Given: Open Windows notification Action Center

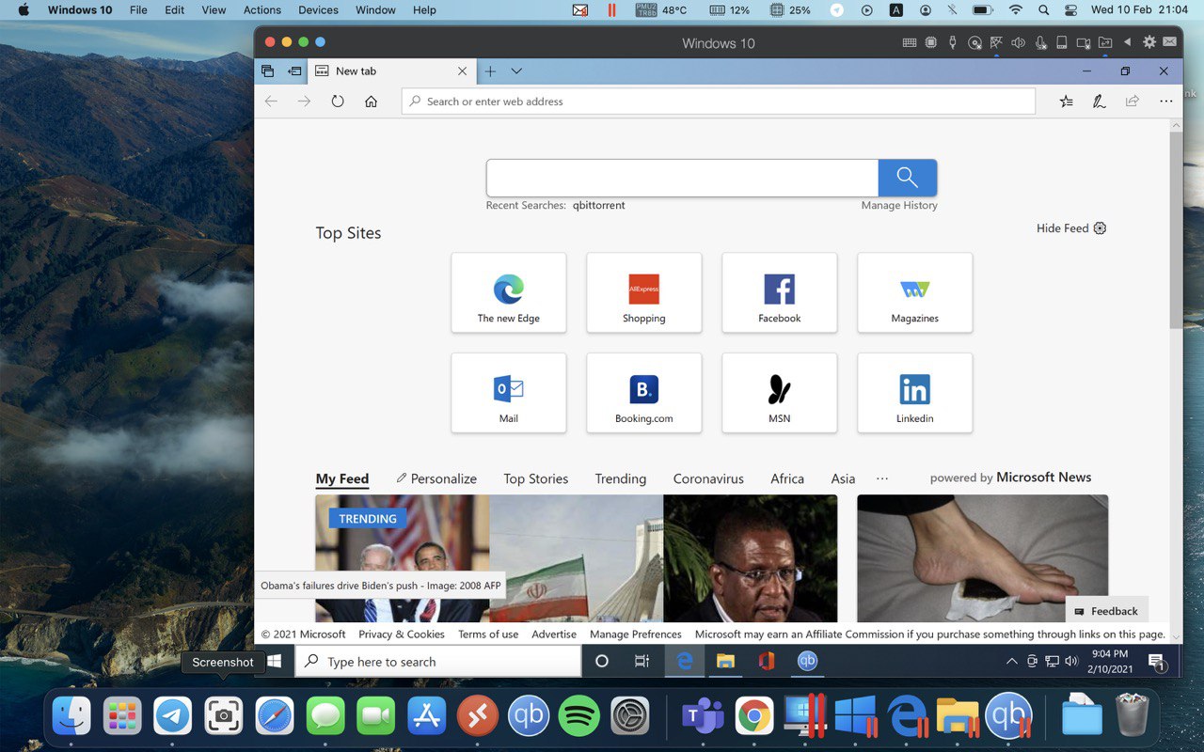Looking at the screenshot, I should click(x=1158, y=662).
